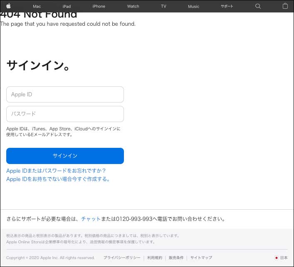Click the 'page that you have requested' message

68,24
